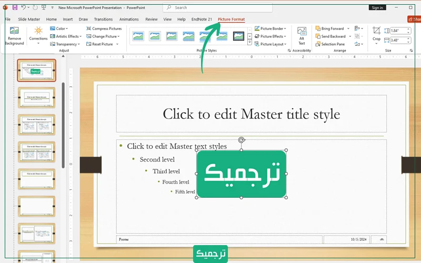This screenshot has height=263, width=421.
Task: Switch to the Review tab
Action: [152, 19]
